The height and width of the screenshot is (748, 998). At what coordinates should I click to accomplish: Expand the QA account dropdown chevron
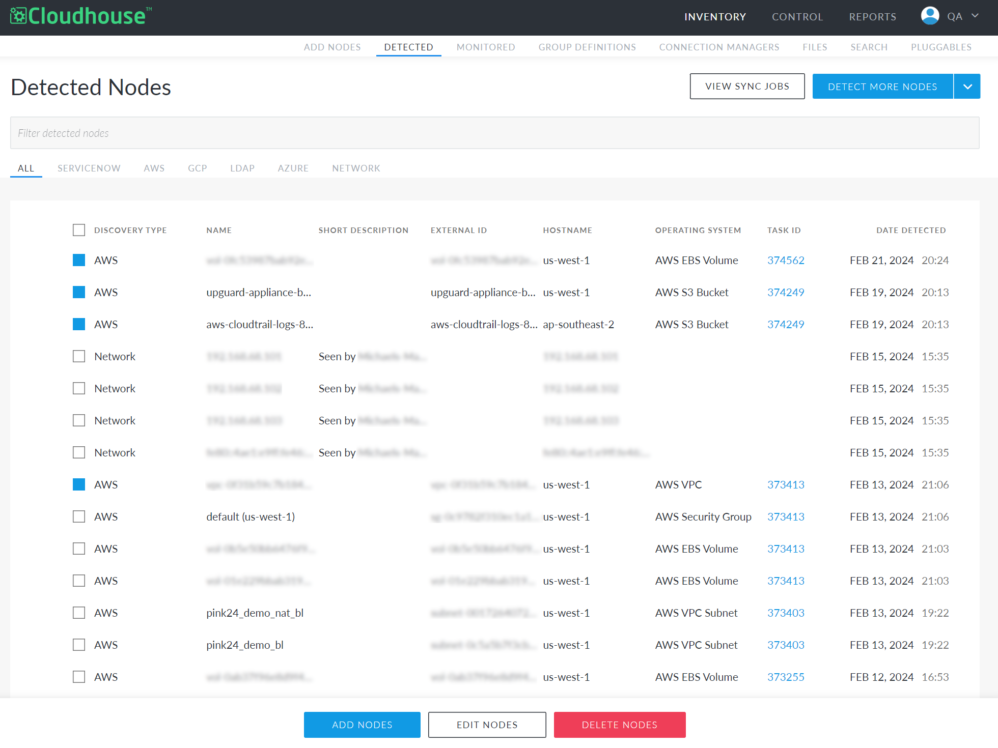[x=975, y=16]
